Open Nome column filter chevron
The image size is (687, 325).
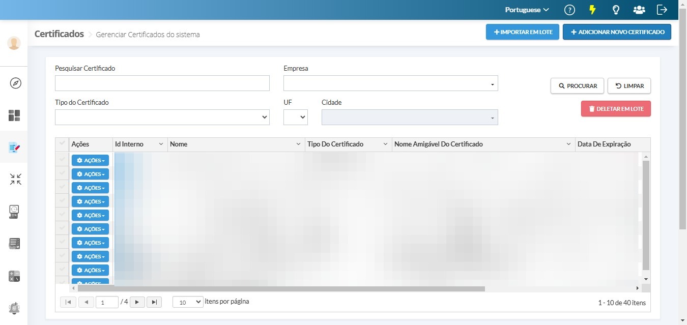298,144
